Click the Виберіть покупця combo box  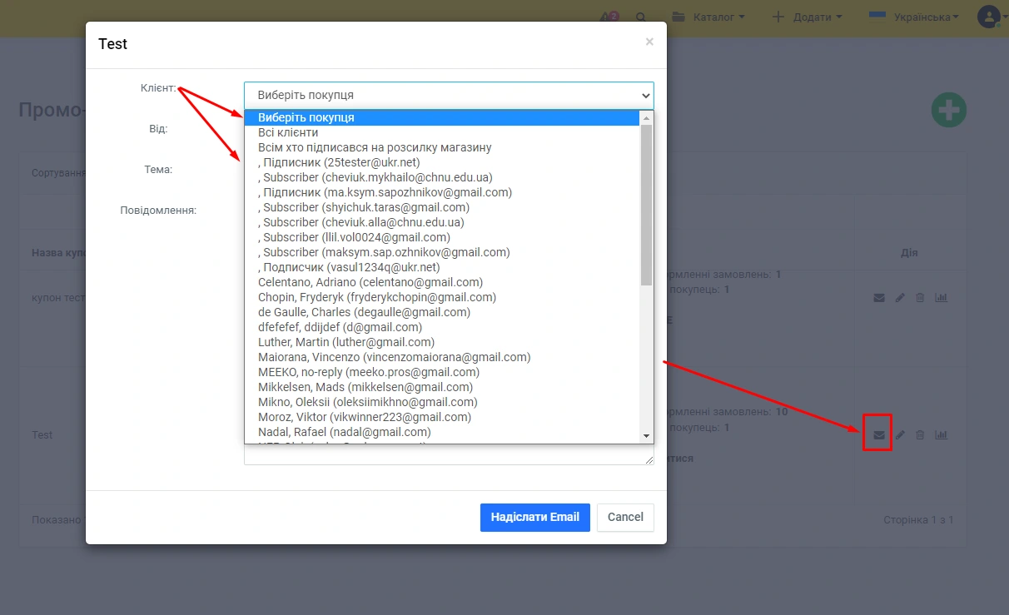pyautogui.click(x=449, y=96)
